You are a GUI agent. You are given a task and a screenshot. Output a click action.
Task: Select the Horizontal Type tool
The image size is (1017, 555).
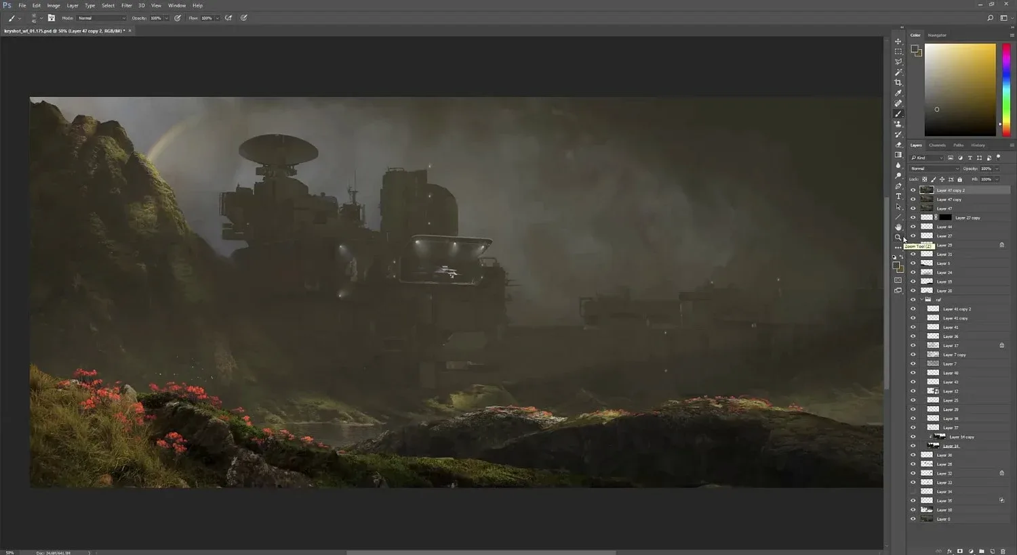click(x=898, y=196)
